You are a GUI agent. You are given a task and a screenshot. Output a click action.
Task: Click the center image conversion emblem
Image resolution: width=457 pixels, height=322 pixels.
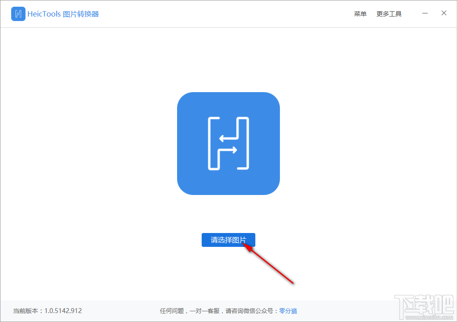pyautogui.click(x=228, y=144)
